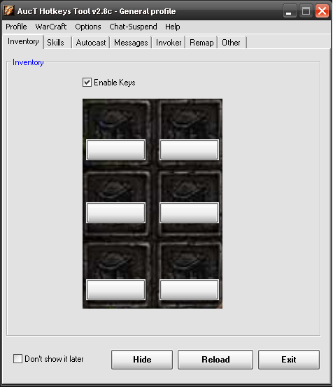Switch to the Skills tab
The width and height of the screenshot is (333, 387).
[x=58, y=43]
